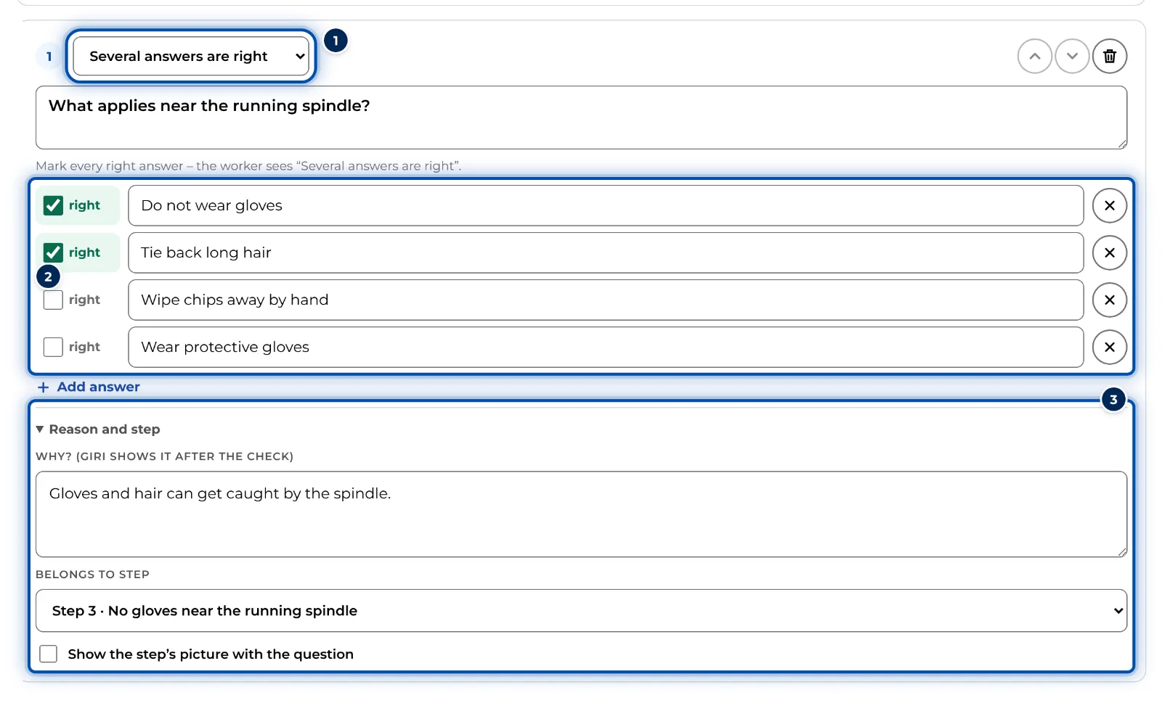Edit the "Tie back long hair" answer field
This screenshot has height=703, width=1162.
pos(606,252)
